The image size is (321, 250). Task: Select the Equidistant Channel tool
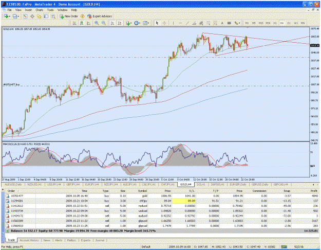pos(194,23)
